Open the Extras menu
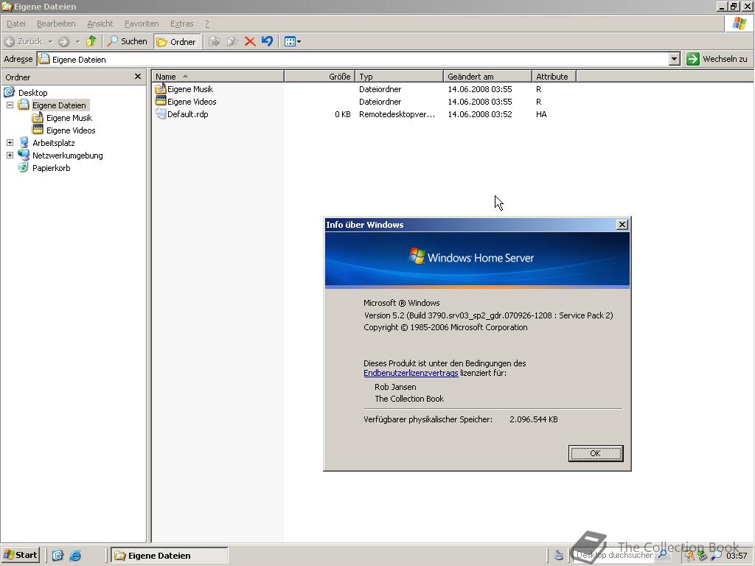This screenshot has width=755, height=566. 181,24
